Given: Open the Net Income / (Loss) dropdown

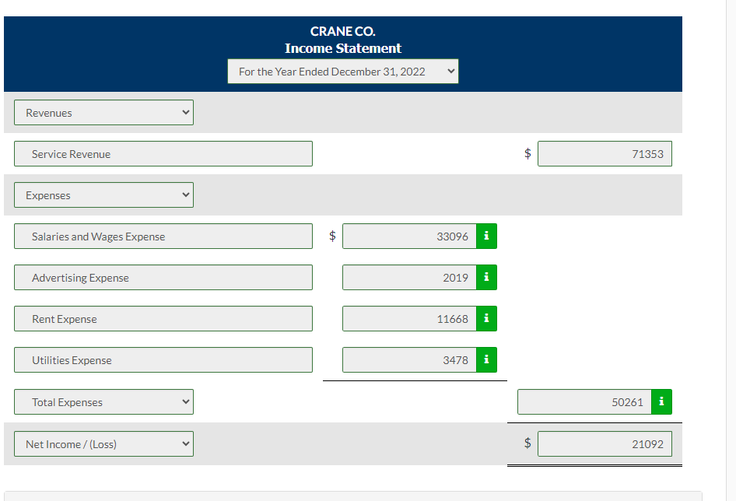Looking at the screenshot, I should pyautogui.click(x=103, y=443).
